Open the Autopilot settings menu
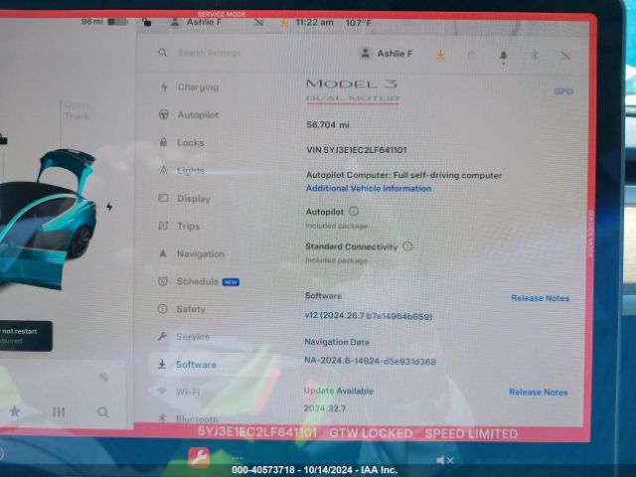This screenshot has height=477, width=636. point(189,115)
